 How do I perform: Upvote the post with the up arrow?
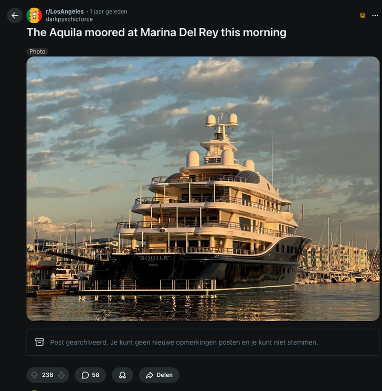tap(34, 375)
